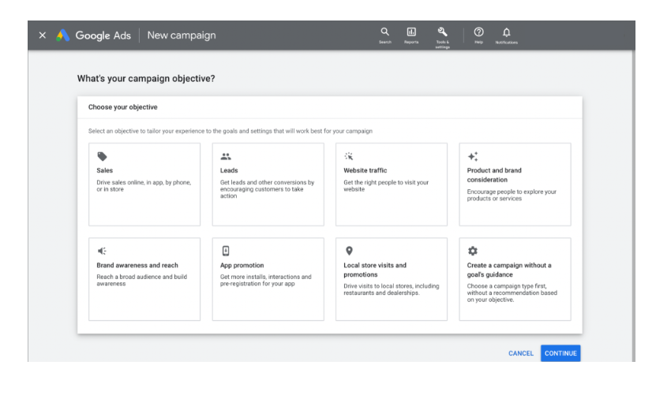The height and width of the screenshot is (395, 671).
Task: Click 'Drive sales online, in app' description
Action: (x=144, y=186)
